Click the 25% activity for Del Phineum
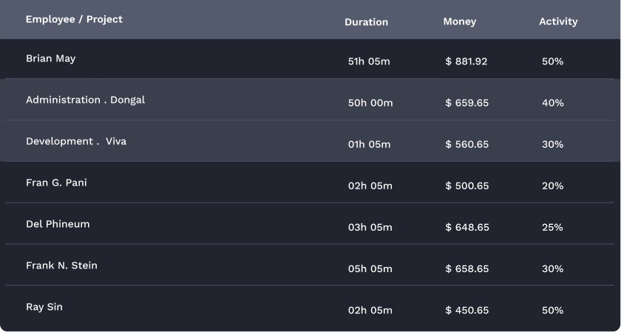This screenshot has width=621, height=332. (552, 227)
